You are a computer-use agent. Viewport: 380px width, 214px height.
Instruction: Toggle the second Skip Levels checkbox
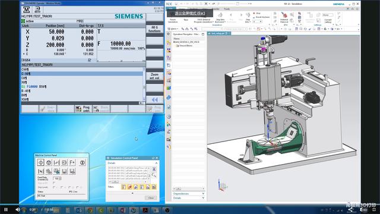62,187
